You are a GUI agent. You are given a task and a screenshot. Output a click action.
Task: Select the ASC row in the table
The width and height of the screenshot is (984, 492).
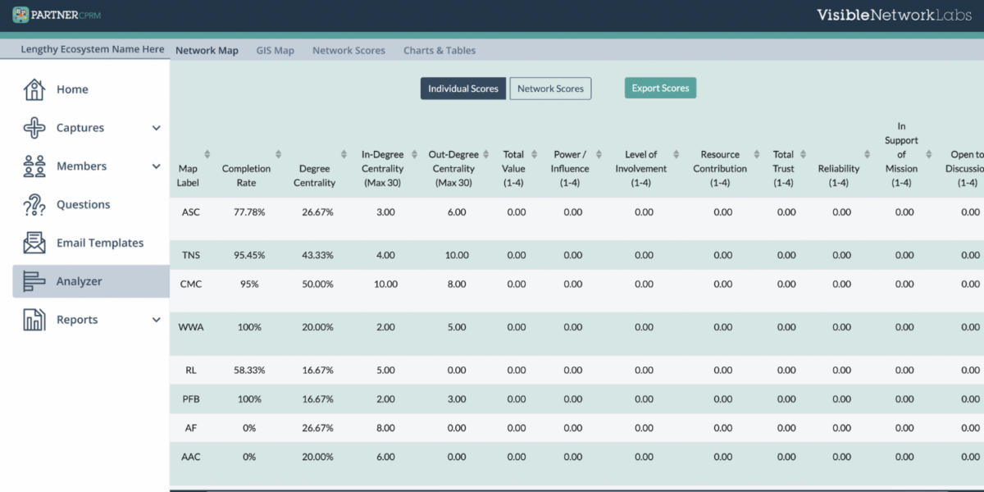pos(189,212)
